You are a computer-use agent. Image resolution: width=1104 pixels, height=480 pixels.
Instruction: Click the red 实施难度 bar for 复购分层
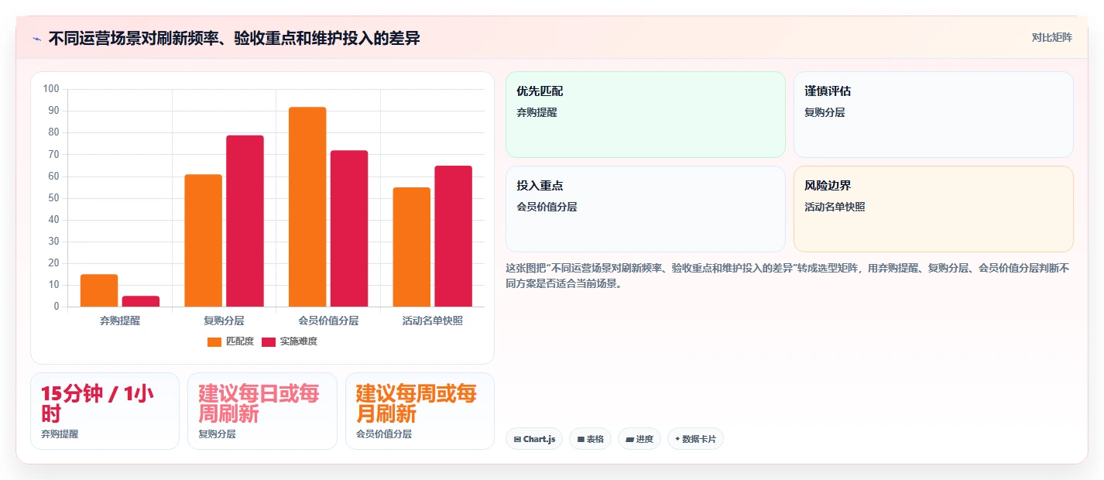pos(245,221)
